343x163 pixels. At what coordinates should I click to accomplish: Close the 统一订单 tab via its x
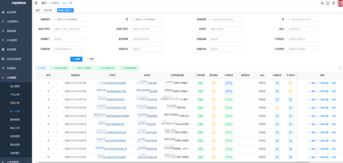(x=71, y=10)
